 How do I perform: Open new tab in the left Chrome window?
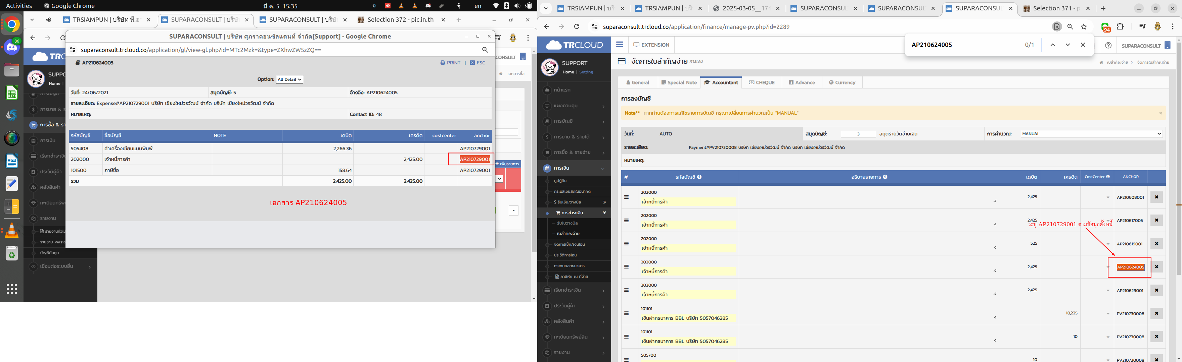pos(458,20)
